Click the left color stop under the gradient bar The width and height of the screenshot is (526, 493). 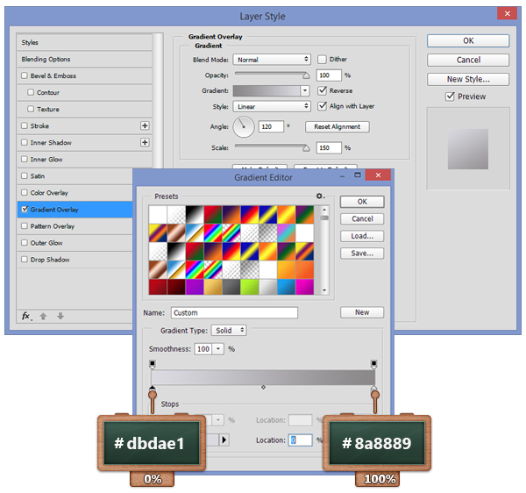pos(153,389)
